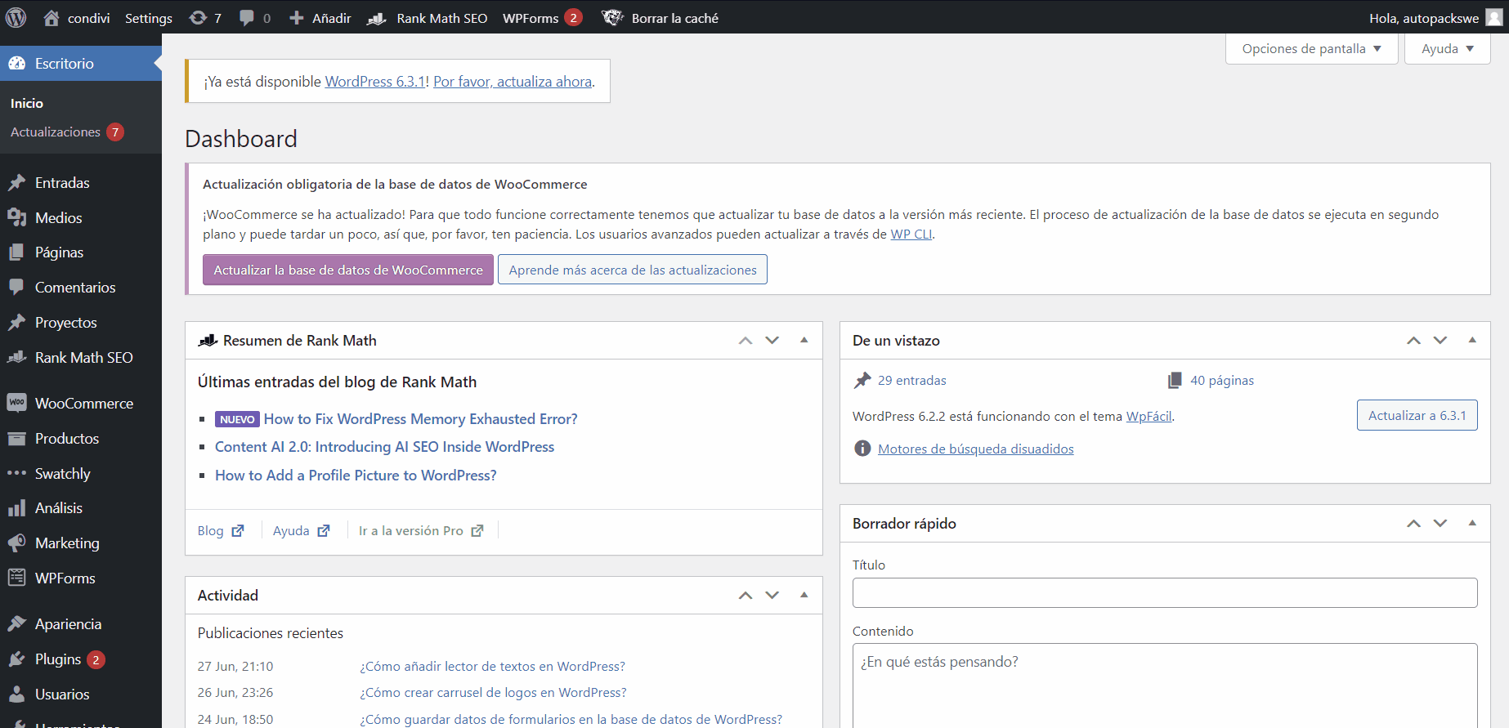Click Actualizar la base de datos de WooCommerce
The image size is (1509, 728).
point(348,270)
